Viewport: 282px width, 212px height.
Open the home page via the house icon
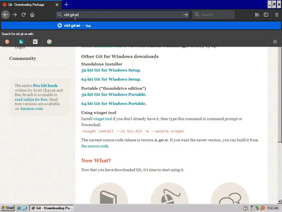[32, 15]
